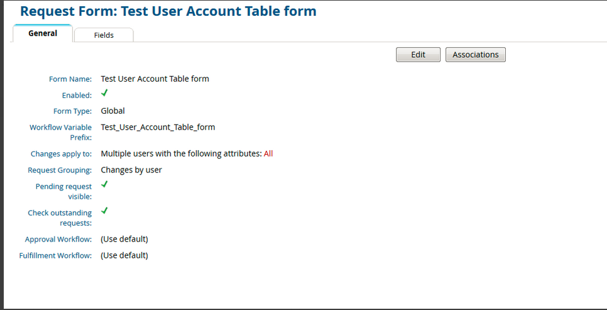Image resolution: width=607 pixels, height=310 pixels.
Task: Click the Form Name label
Action: 70,79
